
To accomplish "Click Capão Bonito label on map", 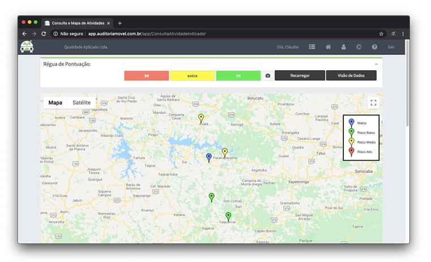I will (x=265, y=231).
